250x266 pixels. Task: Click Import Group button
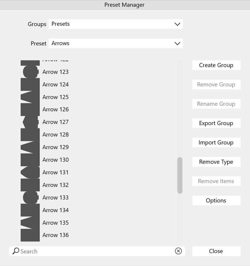[x=216, y=142]
